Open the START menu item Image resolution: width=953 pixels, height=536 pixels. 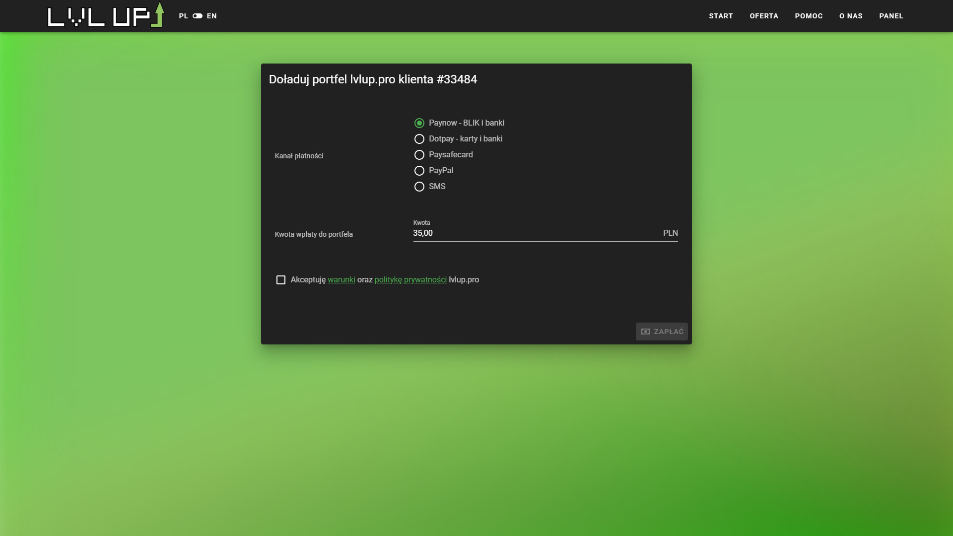pos(721,16)
